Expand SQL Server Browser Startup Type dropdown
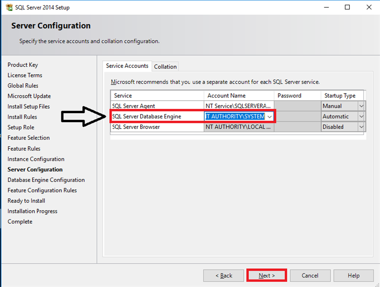 pos(361,127)
